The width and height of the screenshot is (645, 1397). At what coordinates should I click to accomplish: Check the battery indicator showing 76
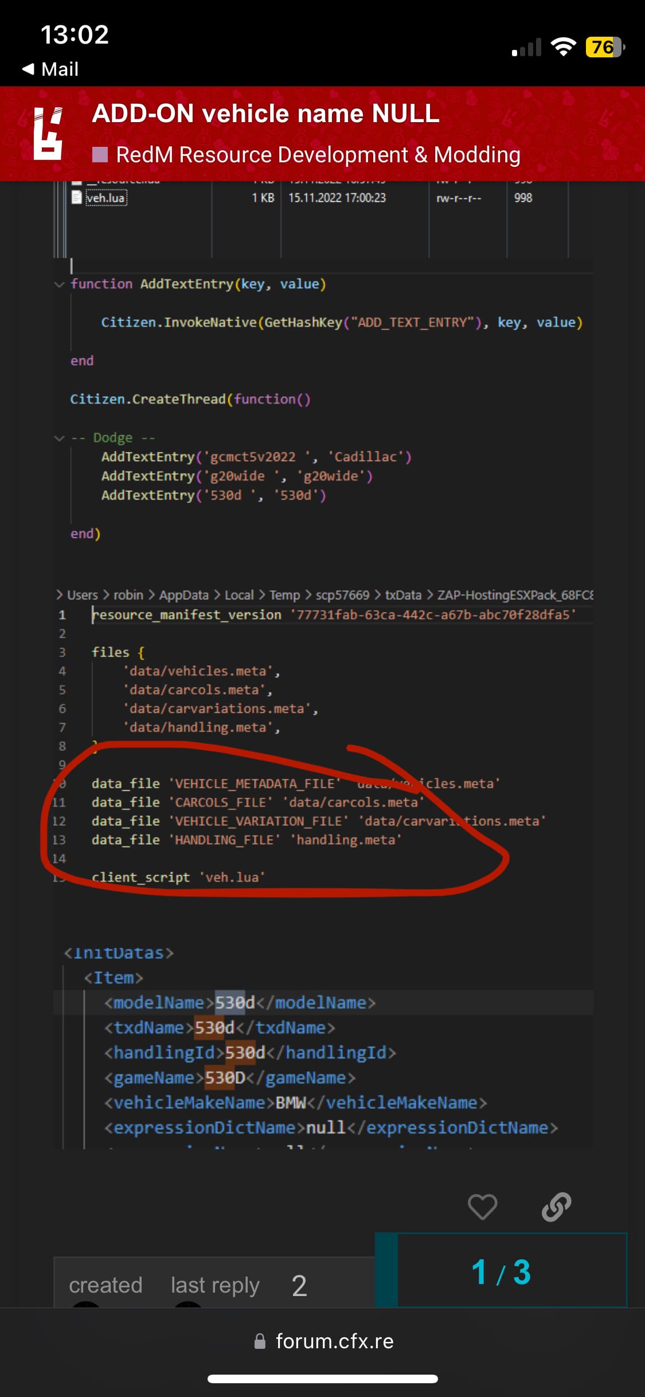(605, 47)
